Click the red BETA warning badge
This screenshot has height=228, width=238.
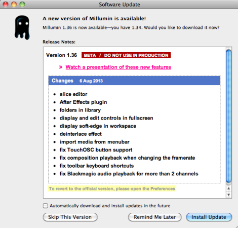pos(126,55)
